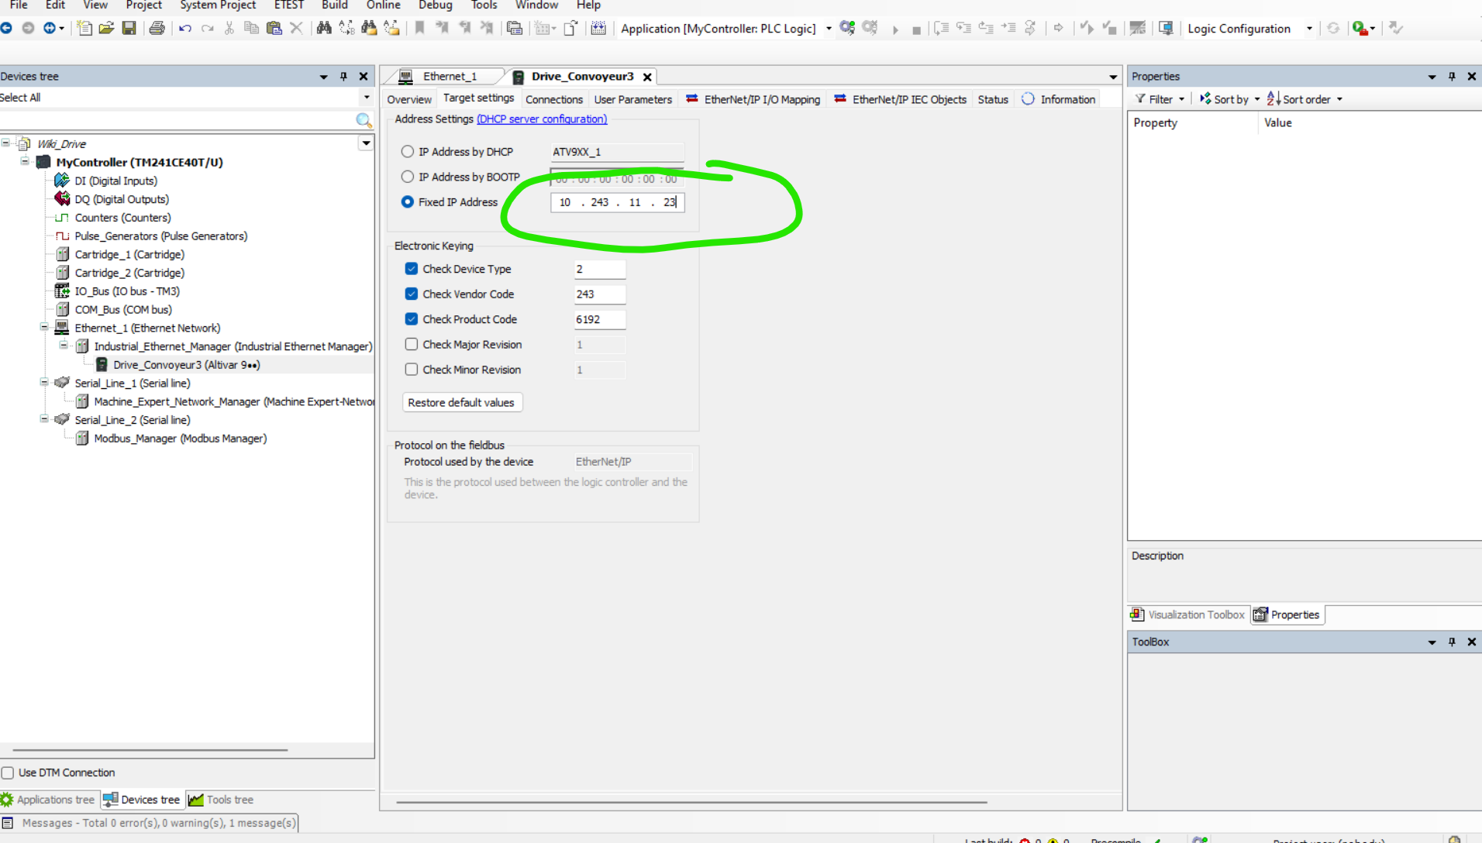
Task: Click the Save floppy disk icon
Action: (x=129, y=29)
